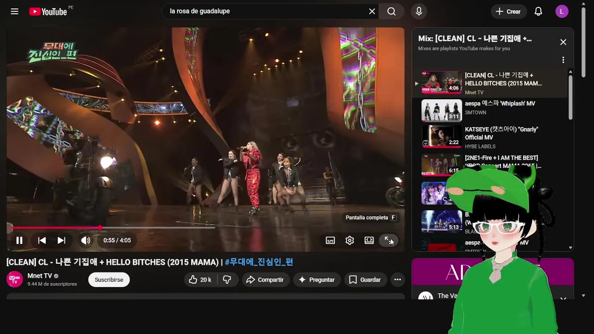Switch to cinema mode
Image resolution: width=594 pixels, height=334 pixels.
pyautogui.click(x=369, y=240)
